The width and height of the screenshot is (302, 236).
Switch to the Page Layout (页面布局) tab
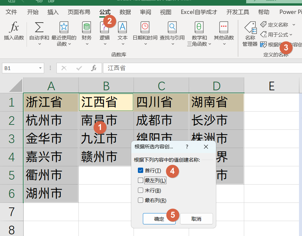79,12
